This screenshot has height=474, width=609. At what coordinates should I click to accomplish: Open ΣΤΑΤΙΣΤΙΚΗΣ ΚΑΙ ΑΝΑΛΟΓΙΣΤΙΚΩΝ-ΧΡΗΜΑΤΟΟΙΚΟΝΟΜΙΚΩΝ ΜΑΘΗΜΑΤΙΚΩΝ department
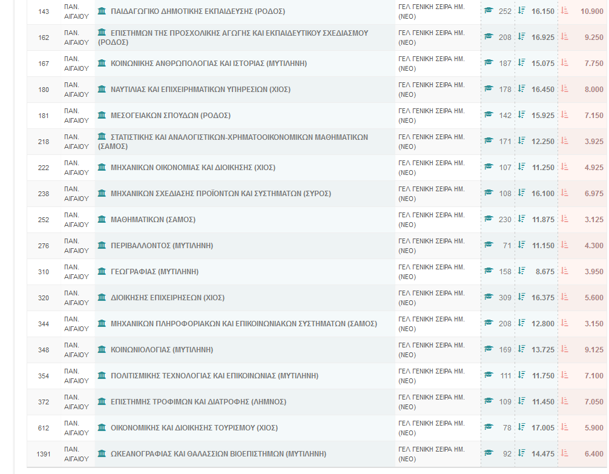point(233,142)
